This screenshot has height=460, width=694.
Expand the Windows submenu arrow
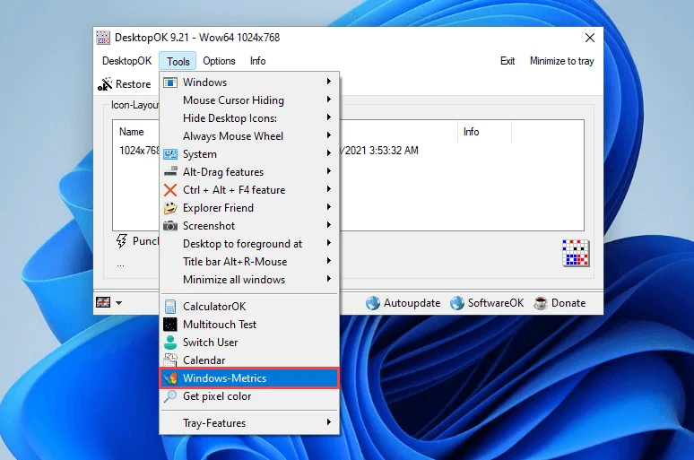click(329, 82)
